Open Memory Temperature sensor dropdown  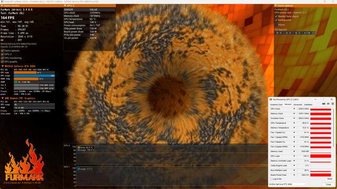pyautogui.click(x=294, y=128)
